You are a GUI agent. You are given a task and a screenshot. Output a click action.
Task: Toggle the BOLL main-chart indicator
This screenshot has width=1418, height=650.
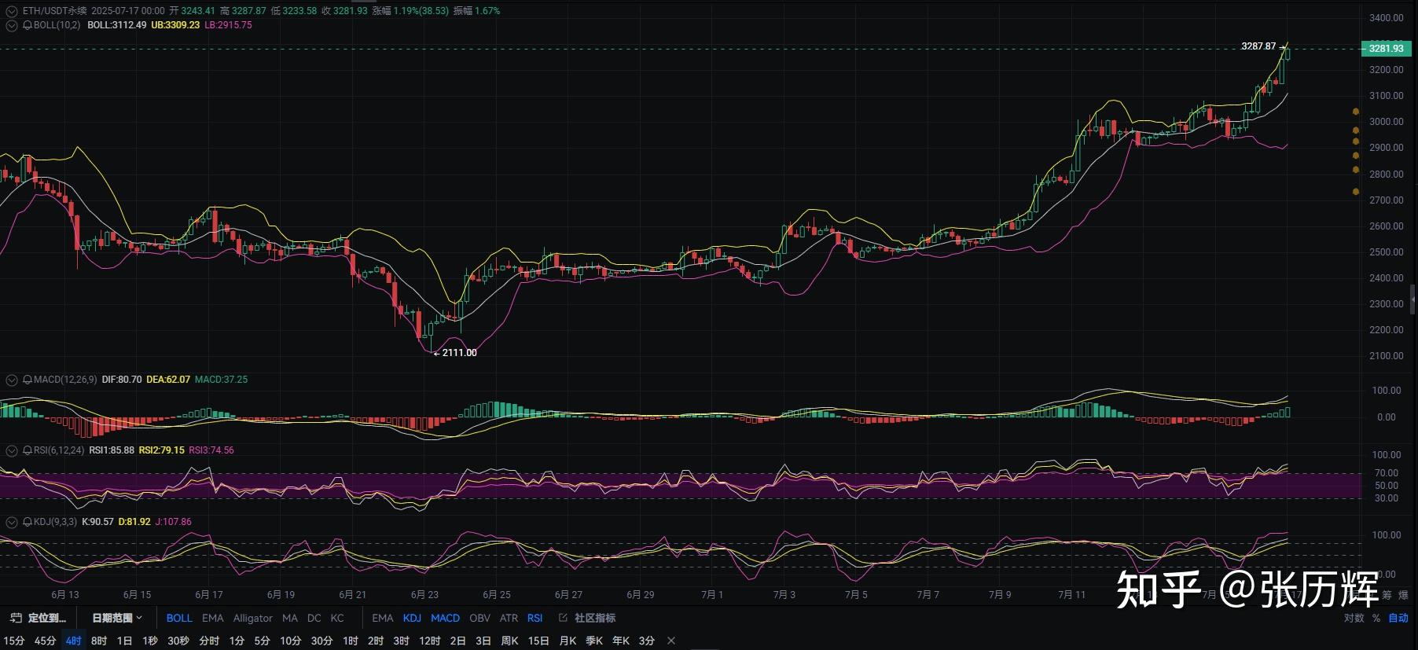(178, 618)
